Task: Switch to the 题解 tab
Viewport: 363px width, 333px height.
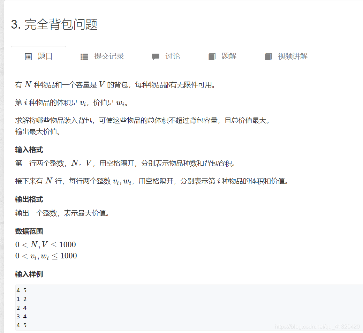Action: (222, 56)
